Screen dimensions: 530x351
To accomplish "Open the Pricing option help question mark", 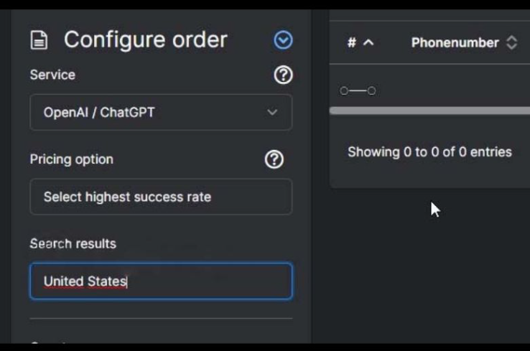I will click(274, 159).
